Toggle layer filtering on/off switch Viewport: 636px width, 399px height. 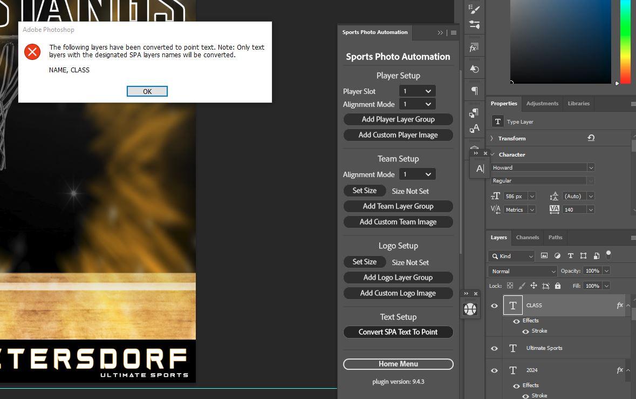click(608, 255)
